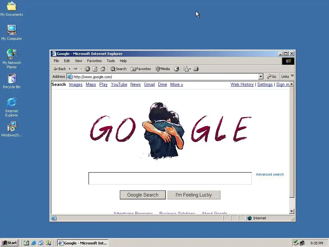Click the Google doodle hugging image
The width and height of the screenshot is (329, 247).
pyautogui.click(x=163, y=131)
